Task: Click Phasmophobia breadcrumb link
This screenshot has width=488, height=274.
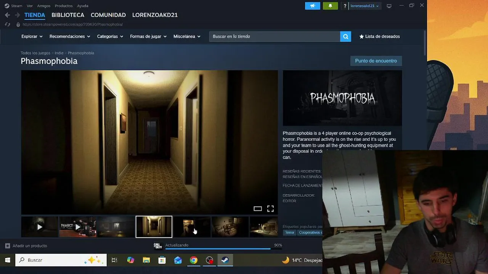Action: [81, 53]
